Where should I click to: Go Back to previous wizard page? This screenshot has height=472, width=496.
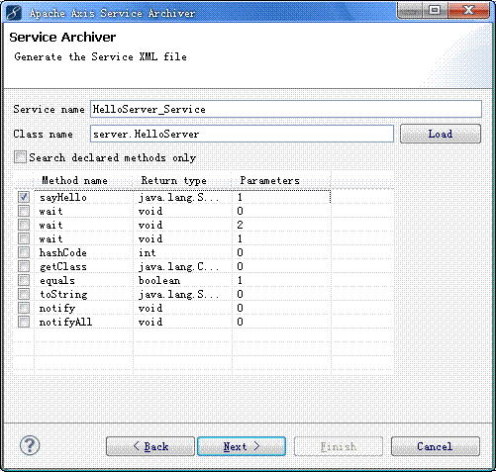150,446
